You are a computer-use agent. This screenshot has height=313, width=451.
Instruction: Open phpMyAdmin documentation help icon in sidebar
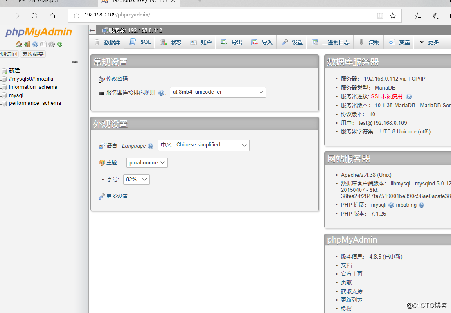(35, 44)
